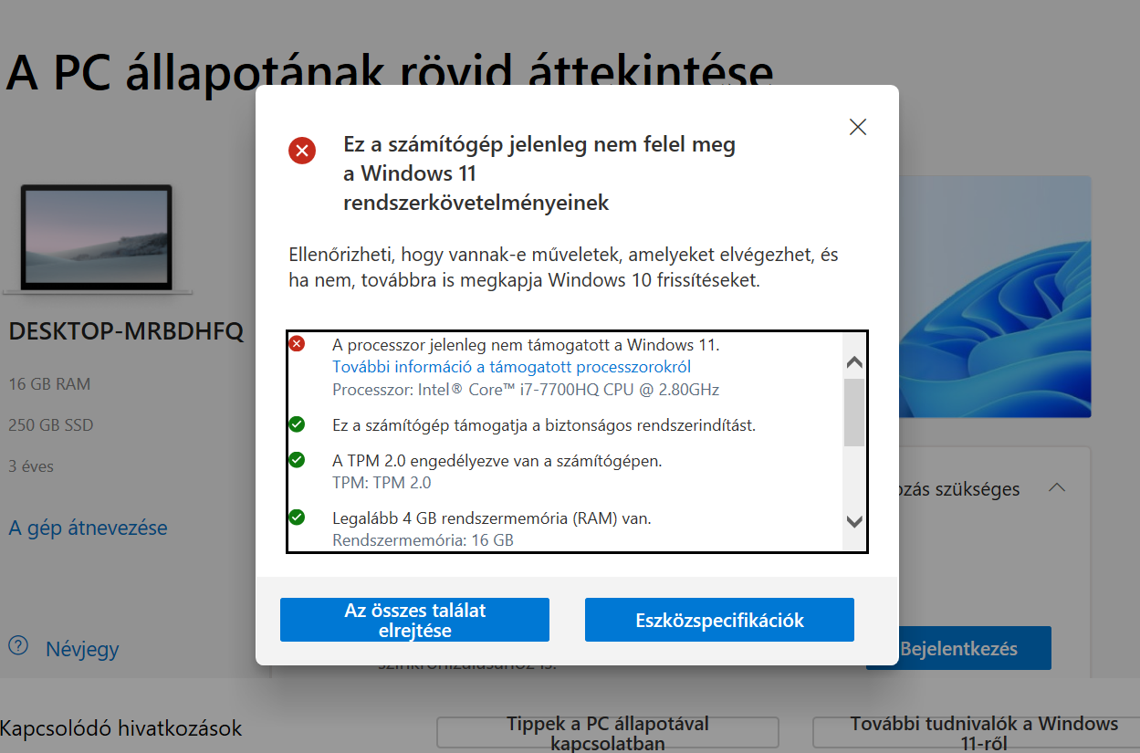
Task: Open 'További tudnivalók a Windows 11-ről'
Action: (983, 733)
